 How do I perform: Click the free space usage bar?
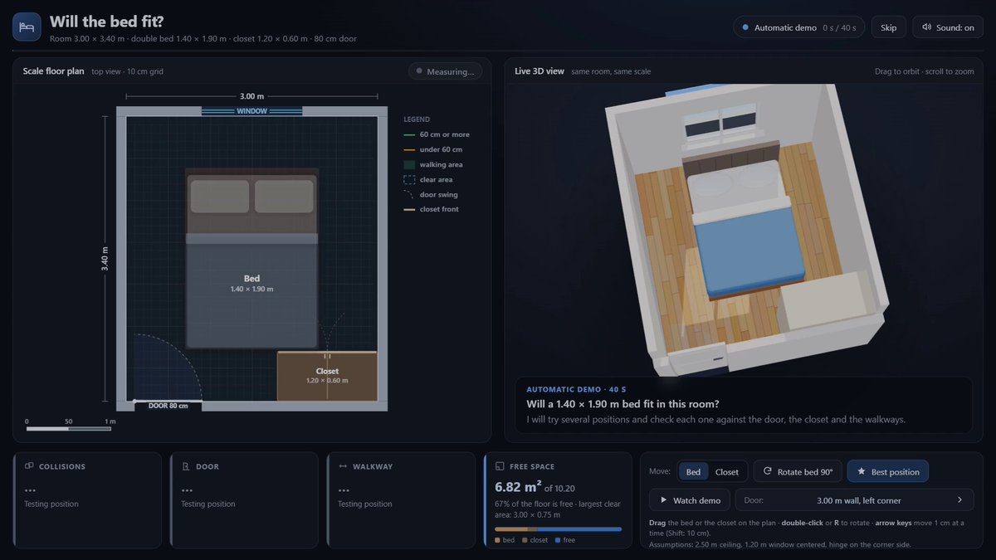coord(558,528)
